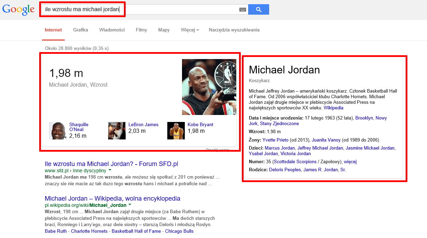The image size is (427, 238).
Task: Click the Scottsdale Scorpions link
Action: [295, 162]
